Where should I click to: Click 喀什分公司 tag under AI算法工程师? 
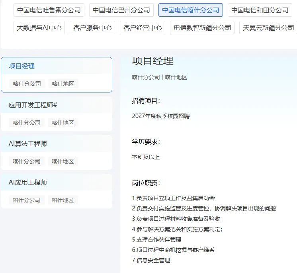[x=27, y=161]
